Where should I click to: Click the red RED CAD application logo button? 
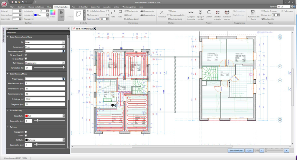pyautogui.click(x=4, y=4)
